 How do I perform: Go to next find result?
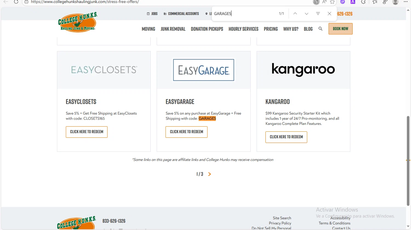307,13
